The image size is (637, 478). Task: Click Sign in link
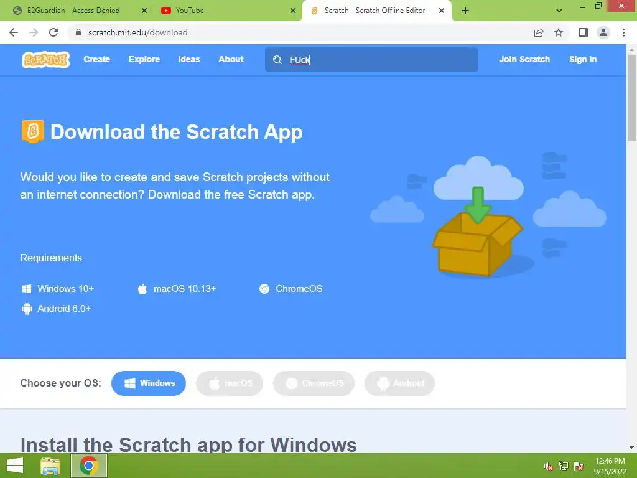tap(583, 59)
